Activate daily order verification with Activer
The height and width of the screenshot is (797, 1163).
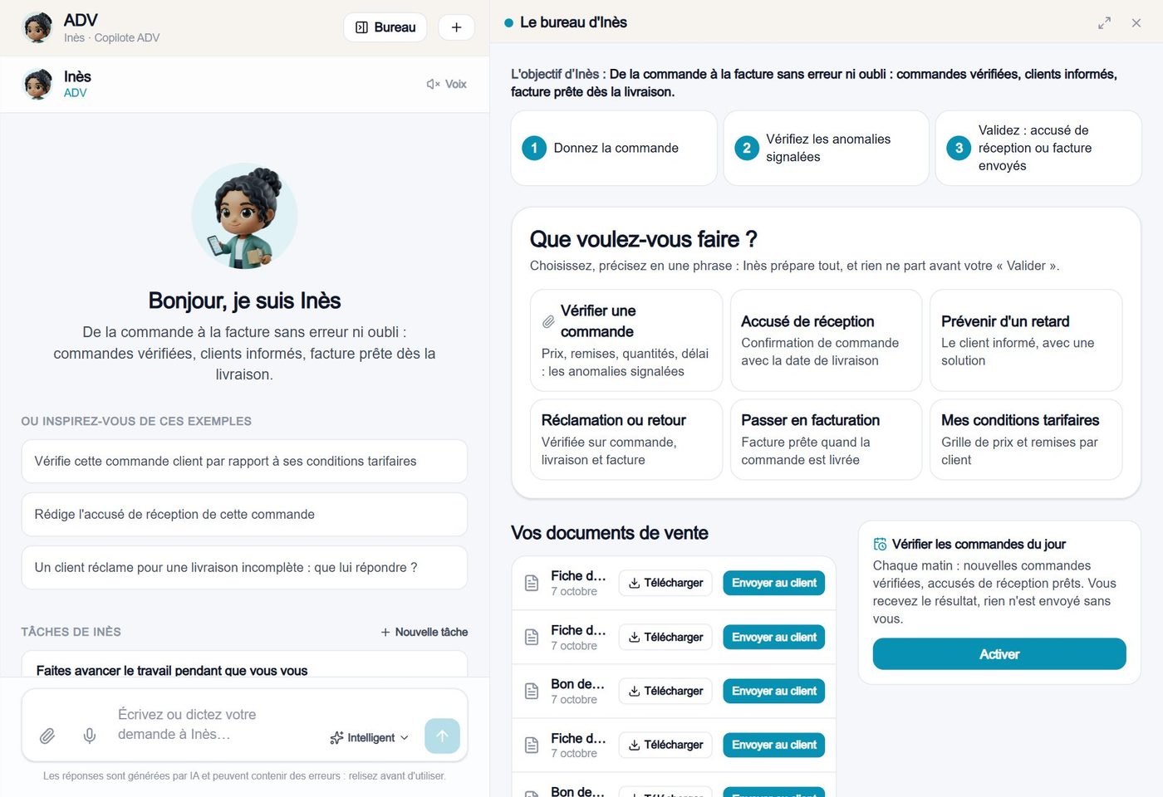[999, 654]
